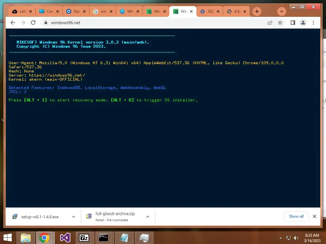
Task: Open the volume tray icon
Action: click(296, 238)
